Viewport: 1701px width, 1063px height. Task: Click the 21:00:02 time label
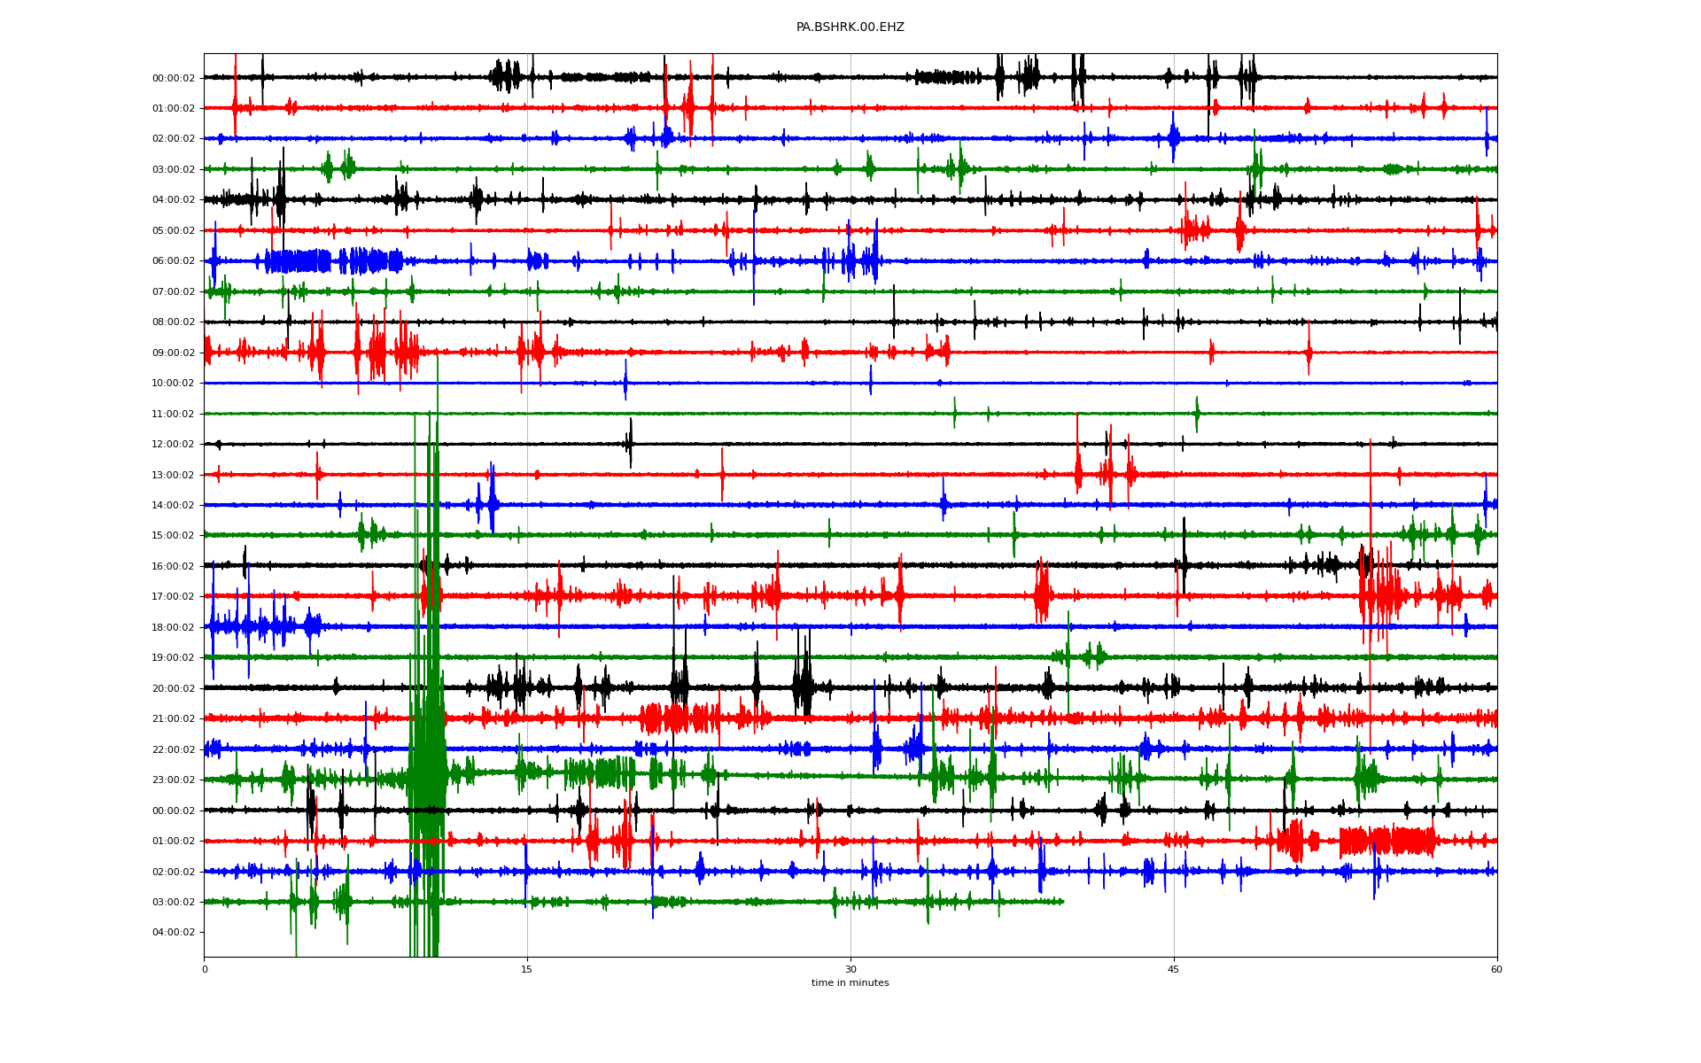coord(173,719)
